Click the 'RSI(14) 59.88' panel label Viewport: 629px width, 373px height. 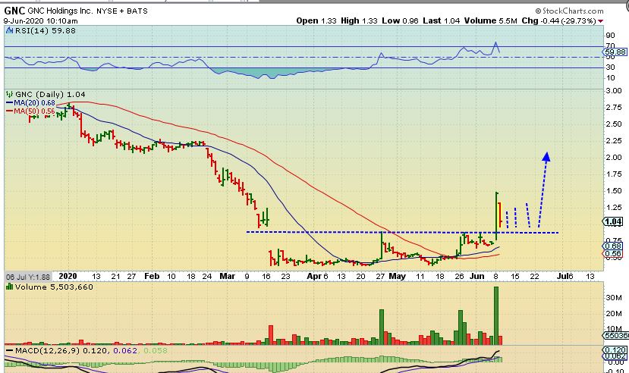point(46,31)
